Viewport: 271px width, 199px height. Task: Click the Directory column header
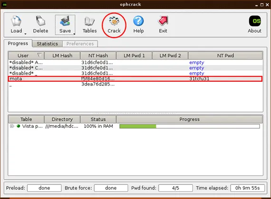click(x=62, y=119)
